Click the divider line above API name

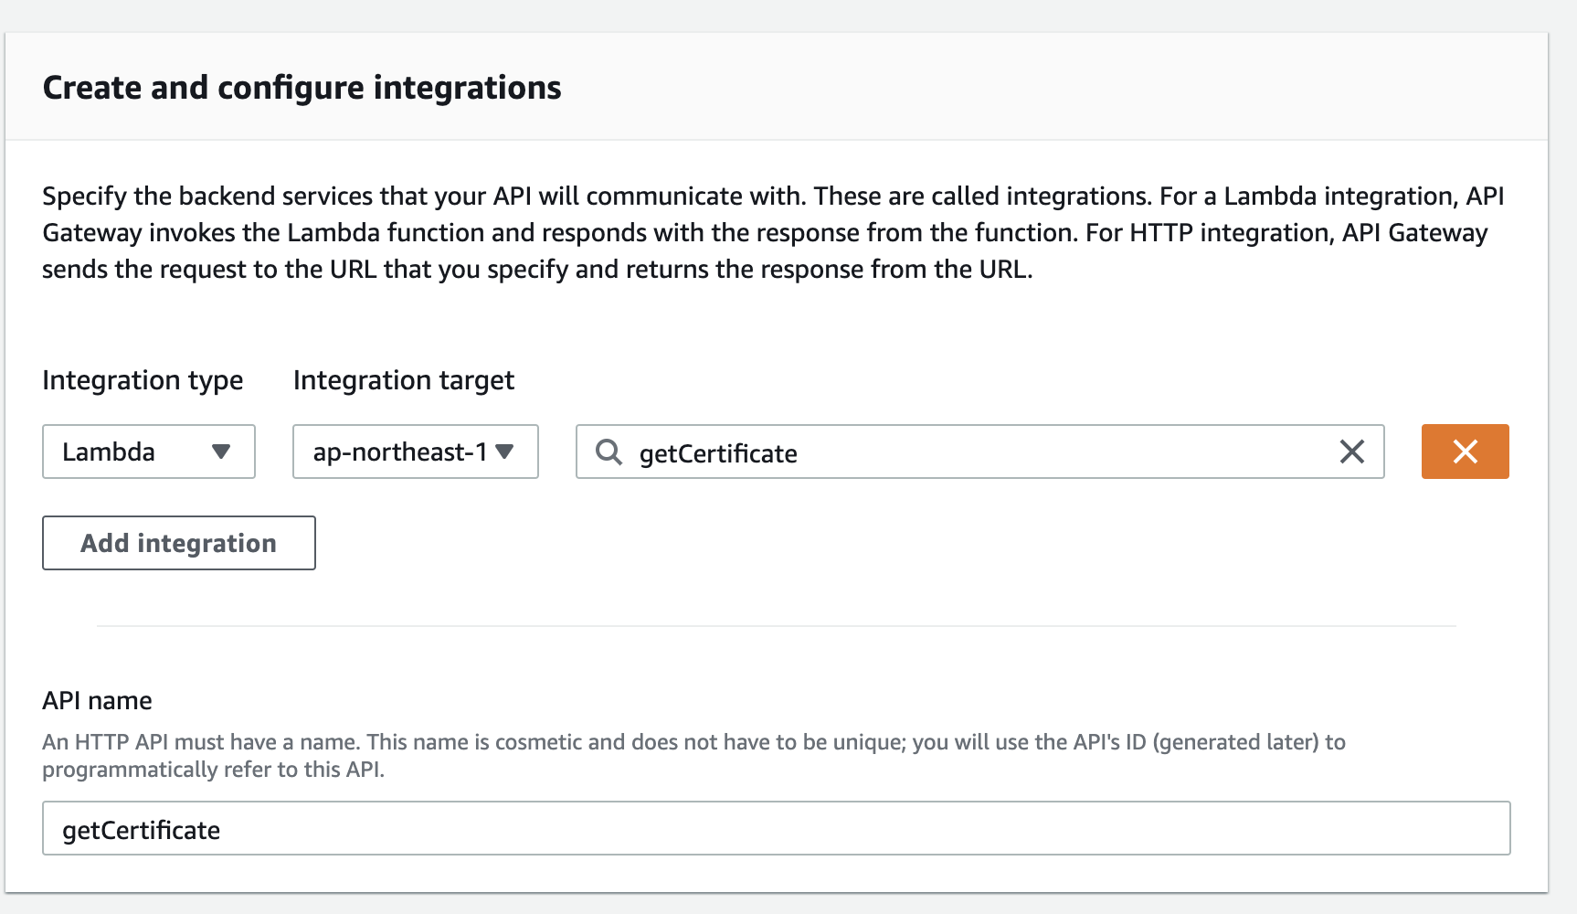tap(775, 626)
